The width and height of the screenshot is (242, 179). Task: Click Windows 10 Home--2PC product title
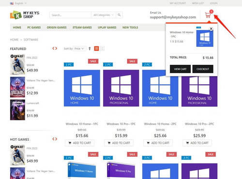(x=160, y=124)
